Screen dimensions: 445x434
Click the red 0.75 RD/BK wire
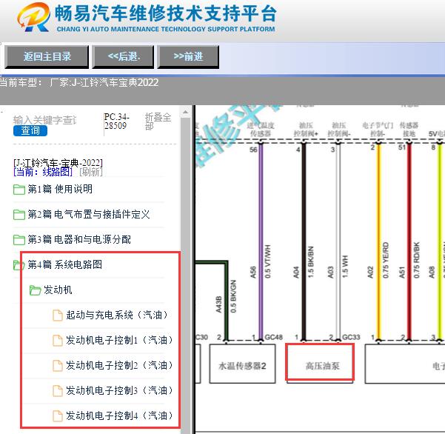tap(409, 241)
